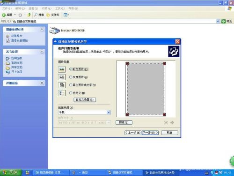This screenshot has height=176, width=234.
Task: Open the 帮助(H) menu
Action: click(x=73, y=8)
